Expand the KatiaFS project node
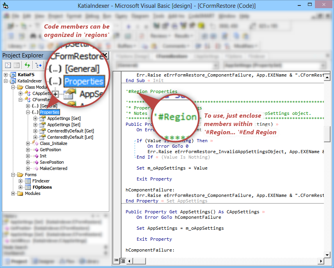The height and width of the screenshot is (268, 334). pyautogui.click(x=6, y=75)
